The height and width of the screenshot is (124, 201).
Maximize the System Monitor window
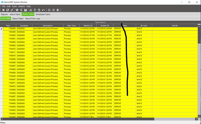189,2
